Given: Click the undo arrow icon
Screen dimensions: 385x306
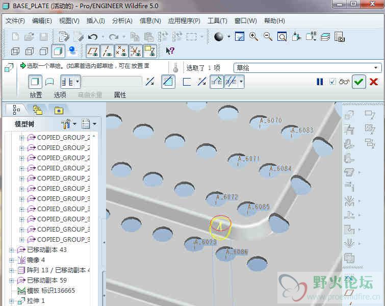Looking at the screenshot, I should (93, 37).
